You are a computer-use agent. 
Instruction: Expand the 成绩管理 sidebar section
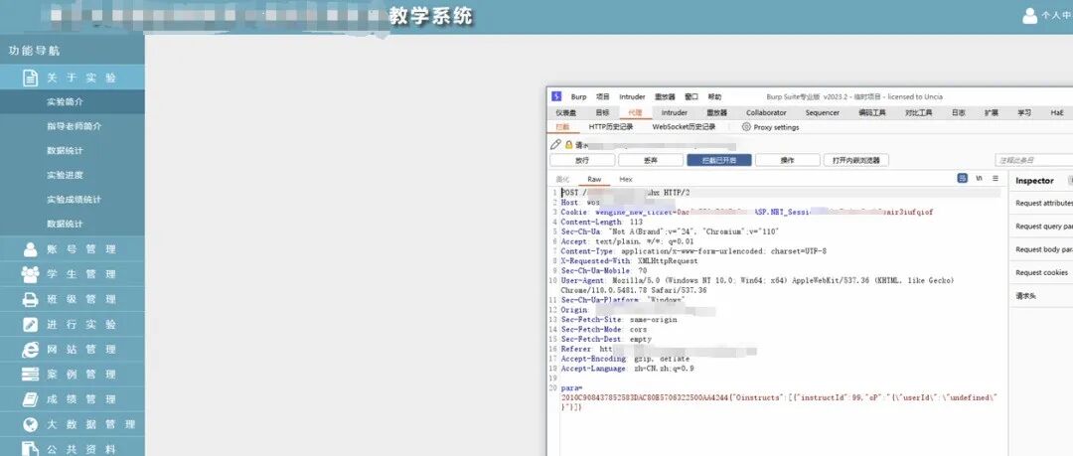point(73,399)
